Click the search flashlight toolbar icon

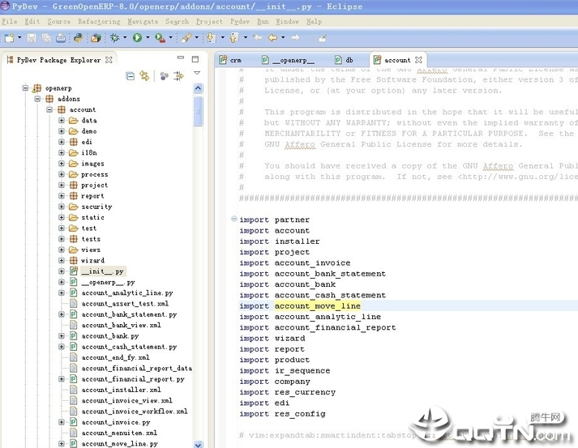[186, 37]
